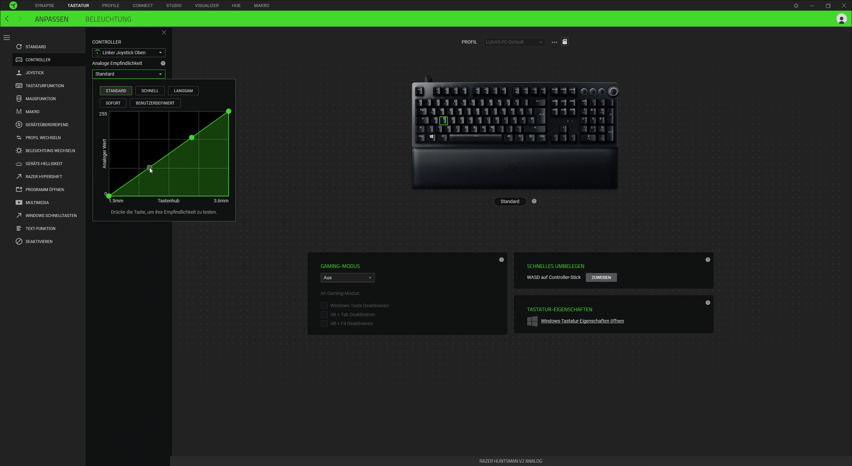Click the middle green point on sensitivity curve
The height and width of the screenshot is (466, 852).
click(x=192, y=137)
